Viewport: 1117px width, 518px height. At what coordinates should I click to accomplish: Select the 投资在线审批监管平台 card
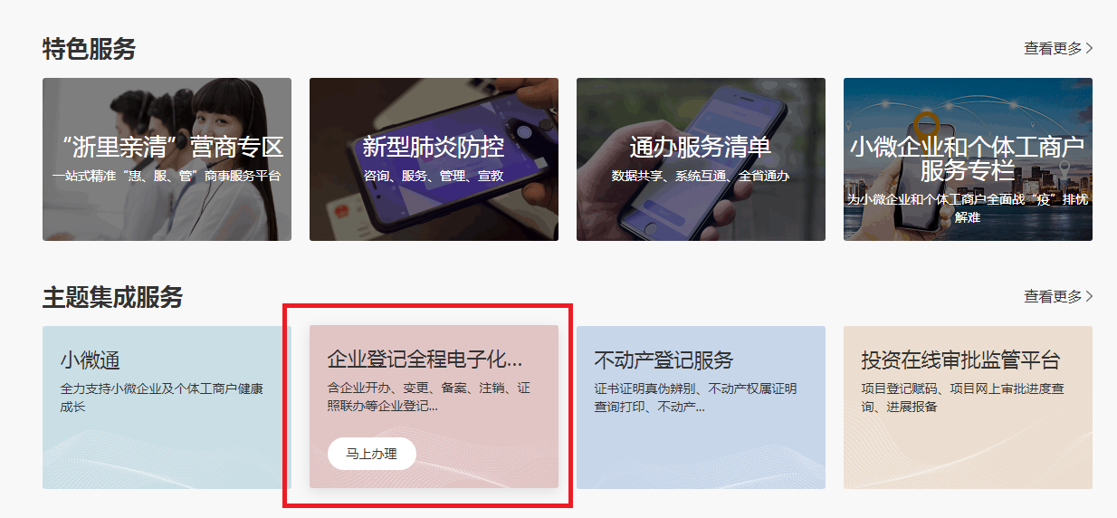click(x=968, y=408)
